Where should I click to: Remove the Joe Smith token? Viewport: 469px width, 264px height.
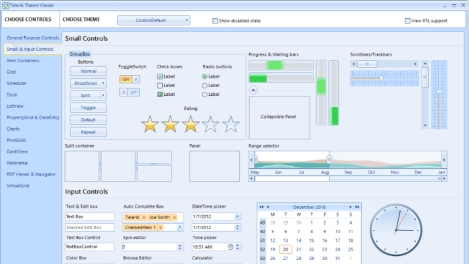174,217
